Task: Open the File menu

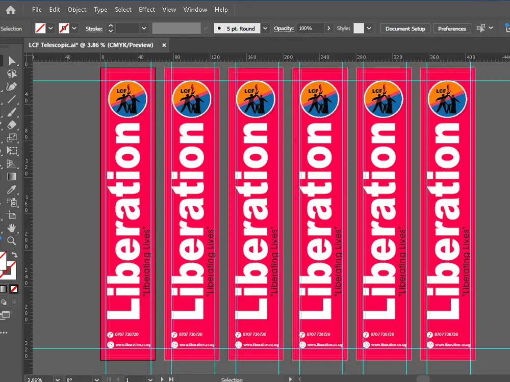Action: click(x=37, y=10)
